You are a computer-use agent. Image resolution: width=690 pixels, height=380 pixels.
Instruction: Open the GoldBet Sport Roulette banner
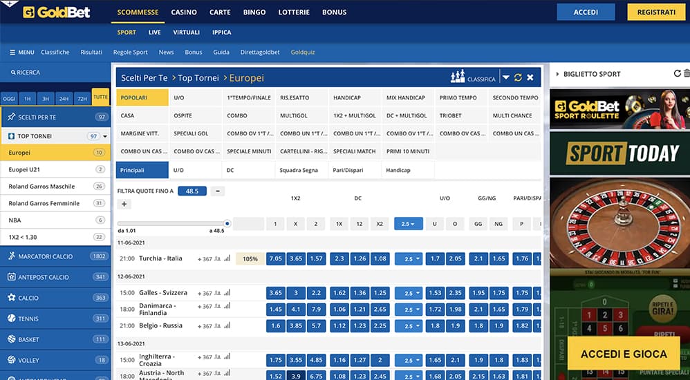coord(620,109)
